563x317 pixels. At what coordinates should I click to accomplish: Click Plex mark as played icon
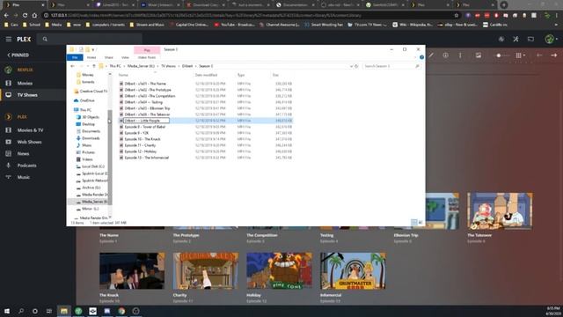(x=479, y=55)
